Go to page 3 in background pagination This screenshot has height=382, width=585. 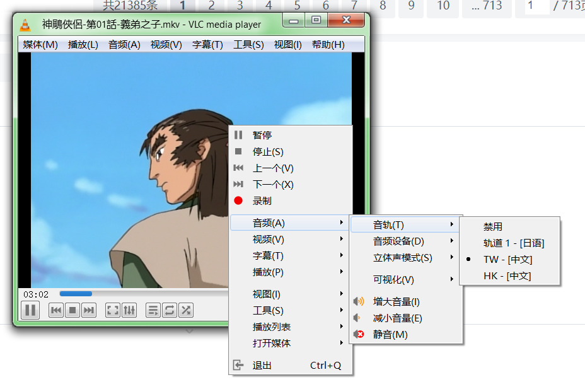[x=240, y=6]
